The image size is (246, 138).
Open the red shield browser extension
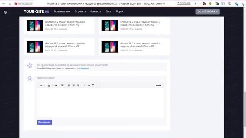204,3
